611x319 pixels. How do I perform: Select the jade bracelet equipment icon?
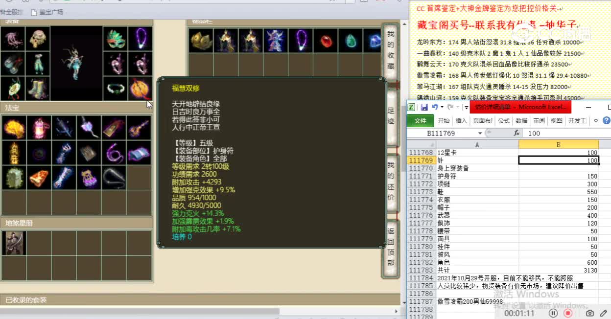click(x=115, y=89)
